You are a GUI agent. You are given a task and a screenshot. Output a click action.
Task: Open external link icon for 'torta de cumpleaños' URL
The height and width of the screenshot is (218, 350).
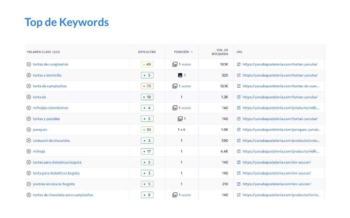[x=239, y=86]
